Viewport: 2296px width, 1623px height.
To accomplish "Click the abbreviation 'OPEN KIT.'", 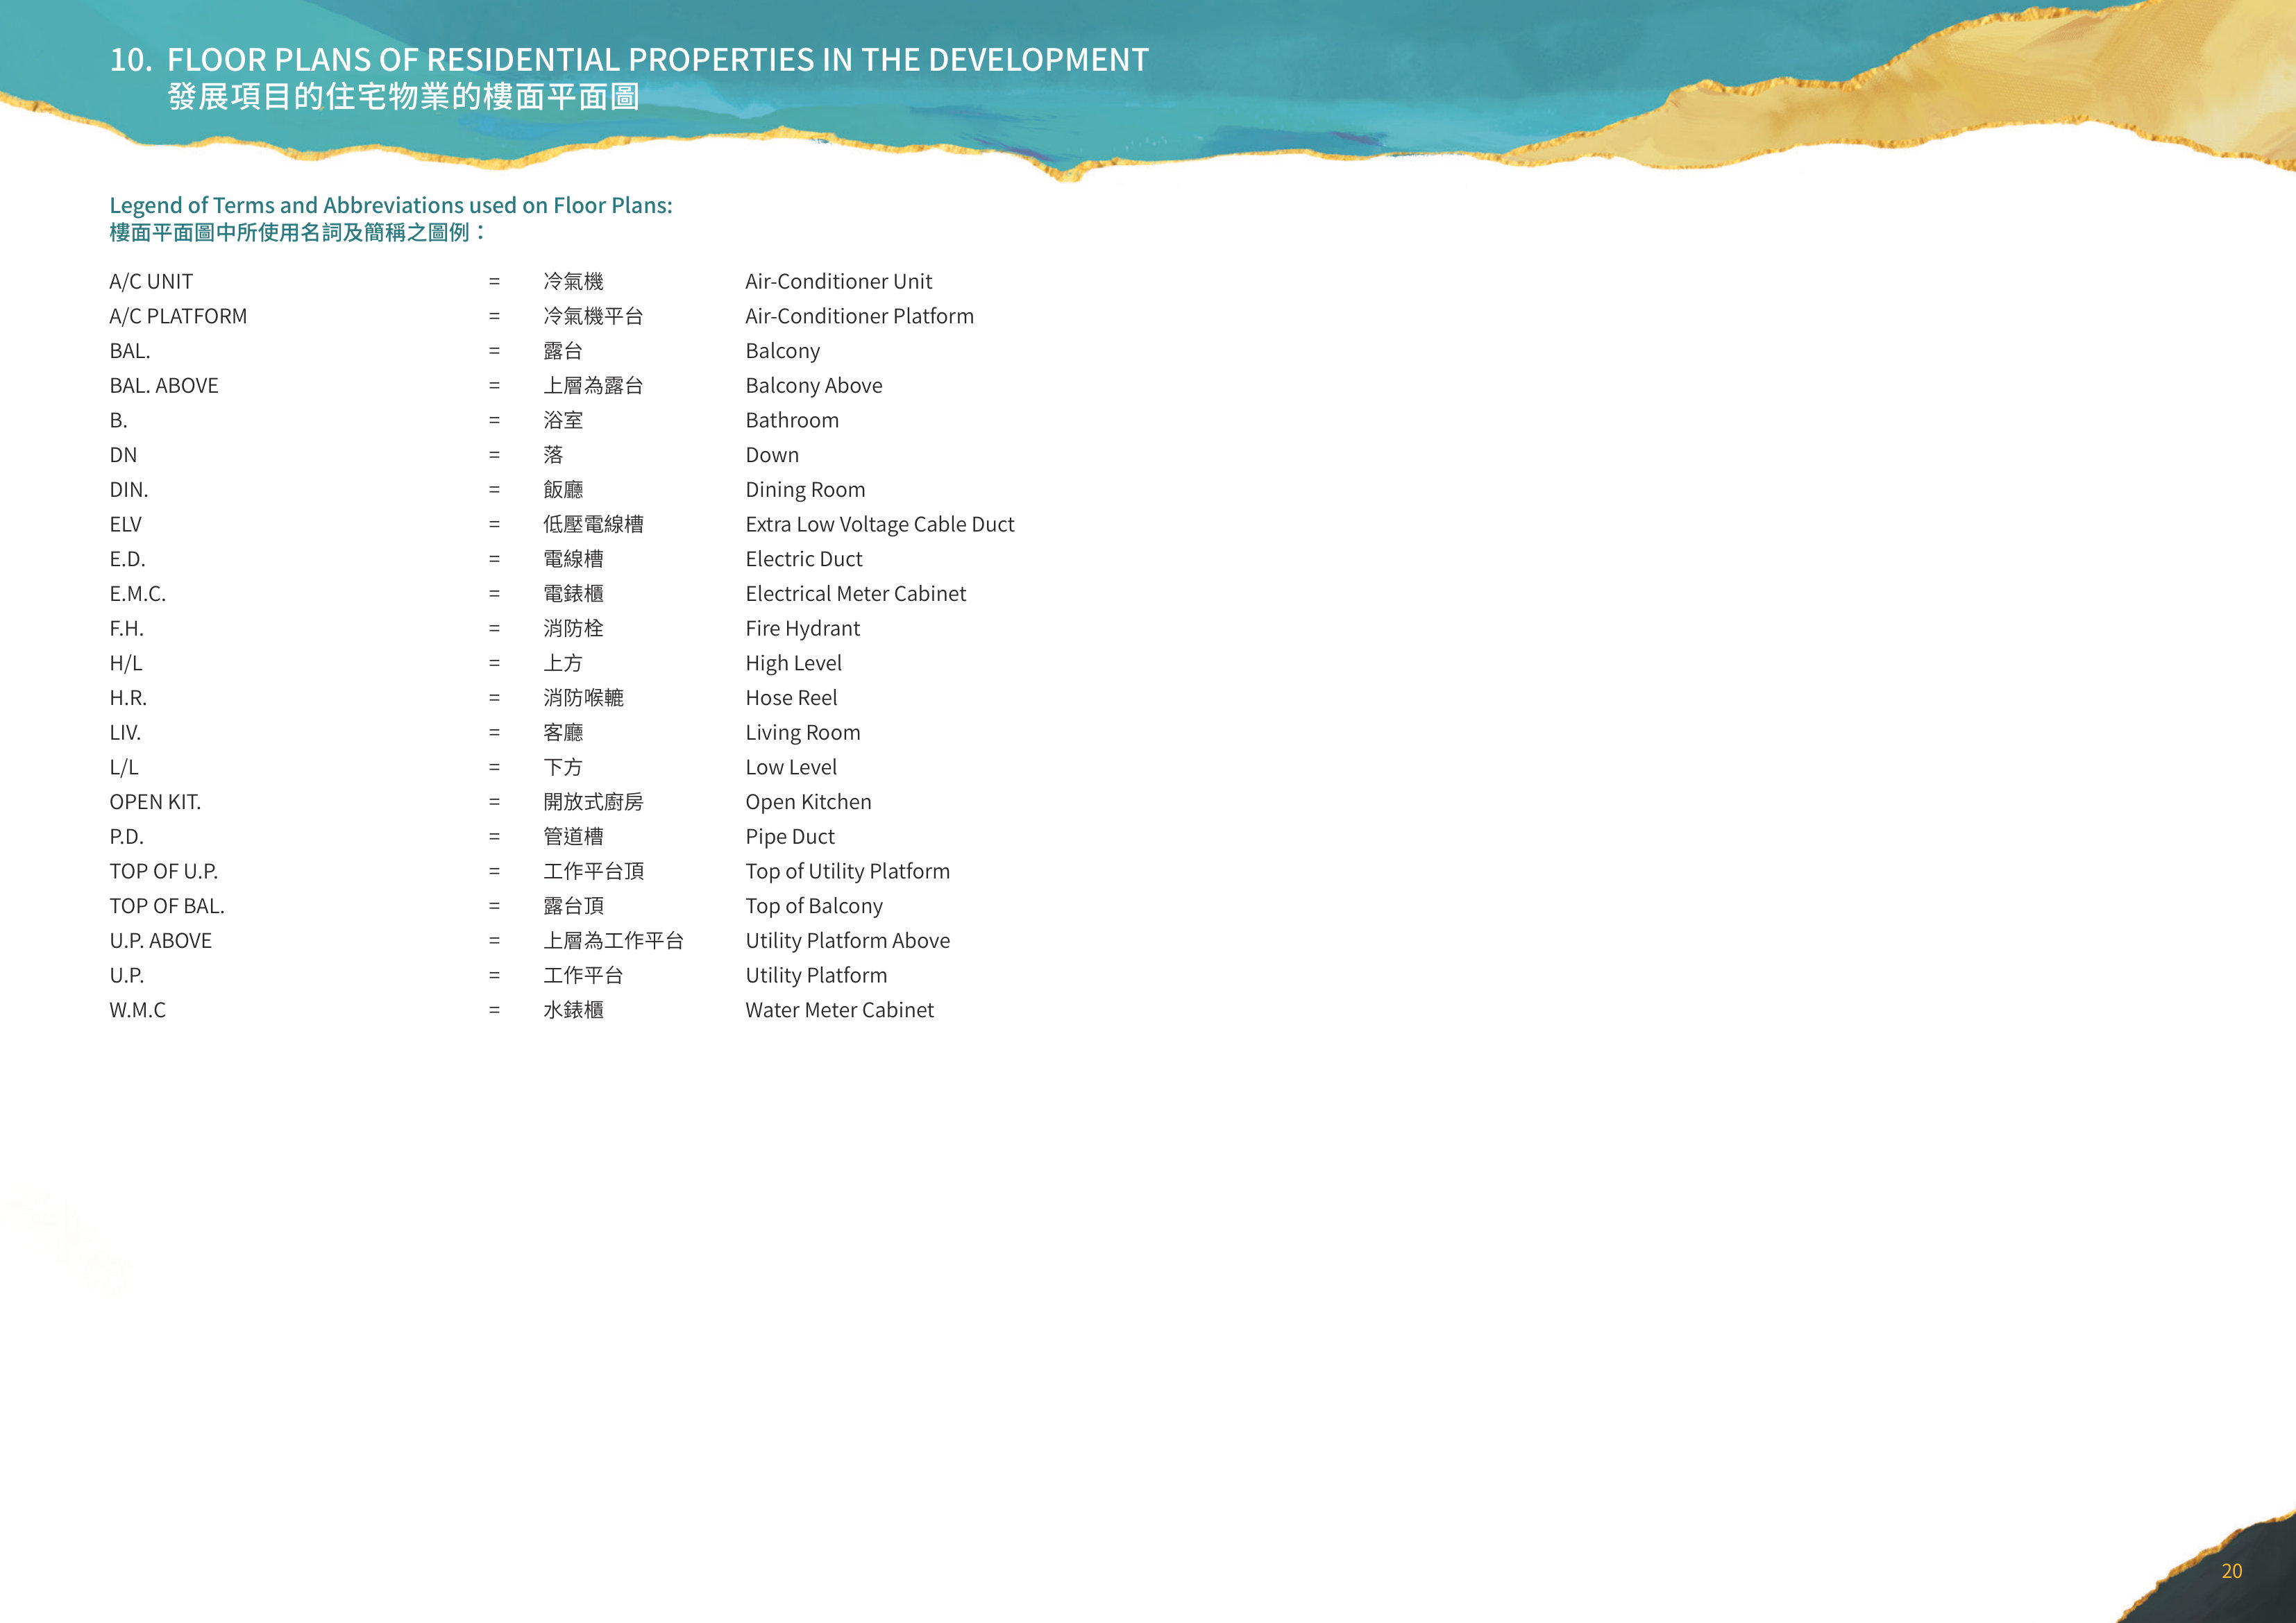I will coord(155,802).
